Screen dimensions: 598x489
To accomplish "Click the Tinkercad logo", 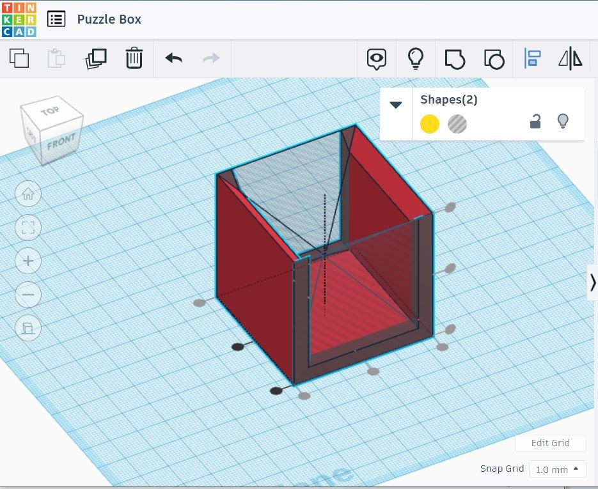I will point(19,19).
